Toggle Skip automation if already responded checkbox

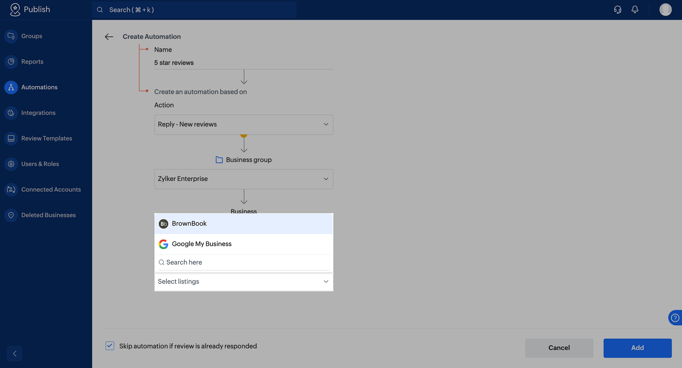pyautogui.click(x=110, y=346)
